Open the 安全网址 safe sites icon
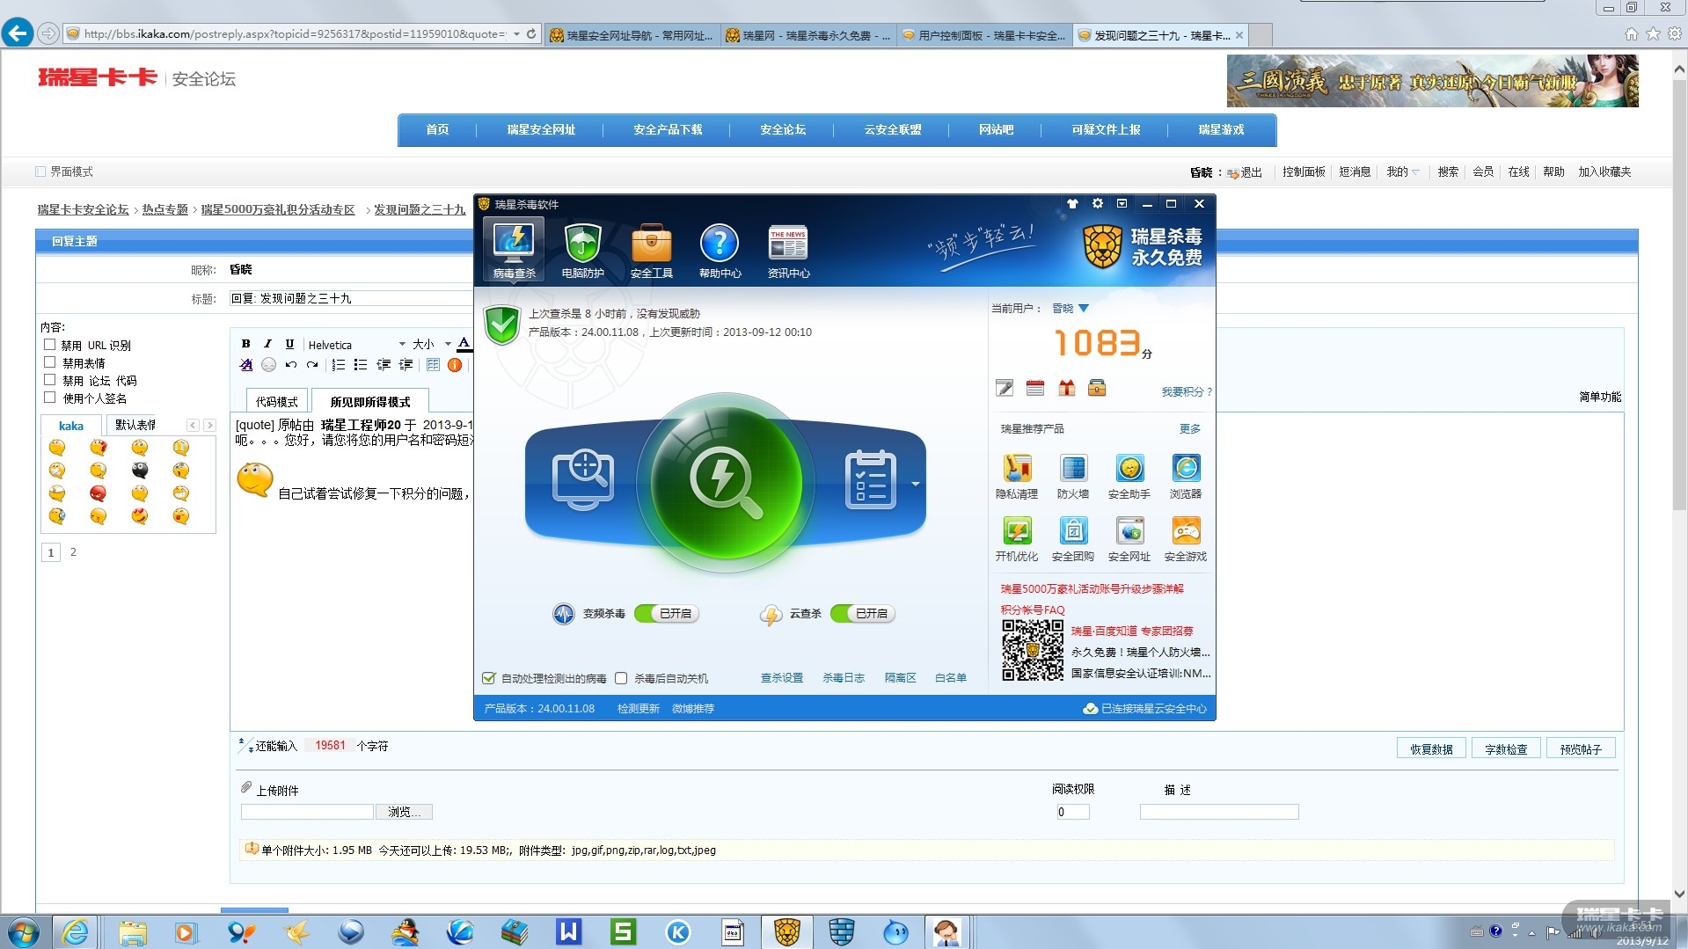 pos(1129,539)
